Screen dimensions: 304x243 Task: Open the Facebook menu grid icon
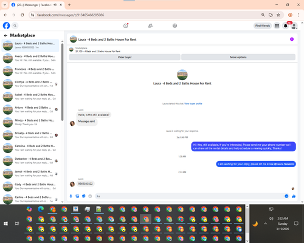tap(277, 26)
